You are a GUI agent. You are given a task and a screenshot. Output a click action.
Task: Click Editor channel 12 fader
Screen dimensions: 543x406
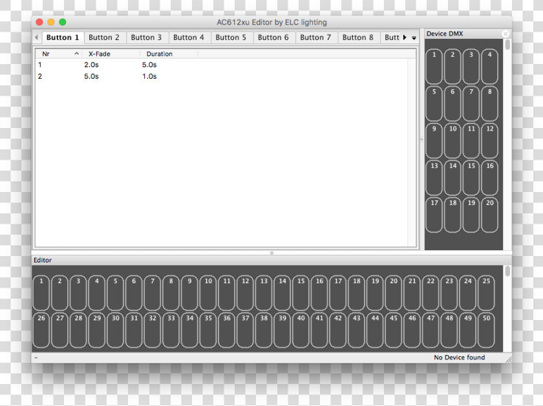click(245, 293)
